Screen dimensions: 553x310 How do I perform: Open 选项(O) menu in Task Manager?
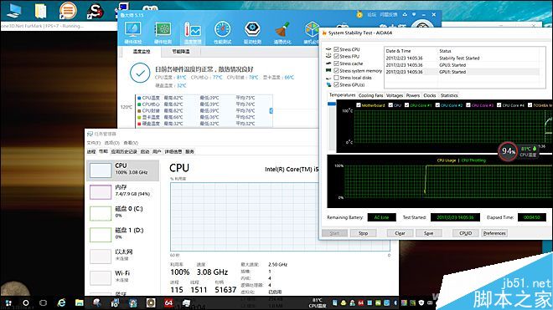point(111,143)
